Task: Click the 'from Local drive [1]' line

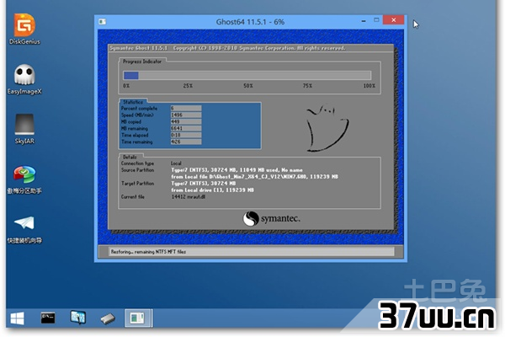Action: pos(213,190)
